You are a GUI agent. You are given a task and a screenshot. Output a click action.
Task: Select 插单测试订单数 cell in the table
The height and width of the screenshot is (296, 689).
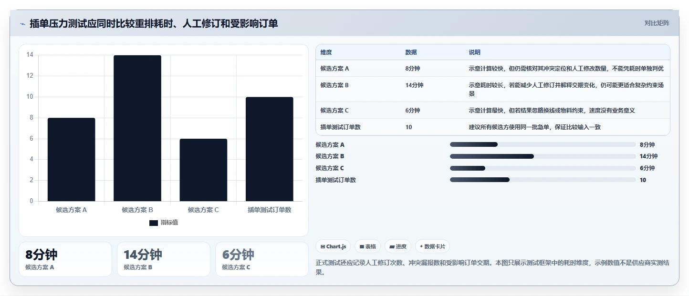(341, 127)
